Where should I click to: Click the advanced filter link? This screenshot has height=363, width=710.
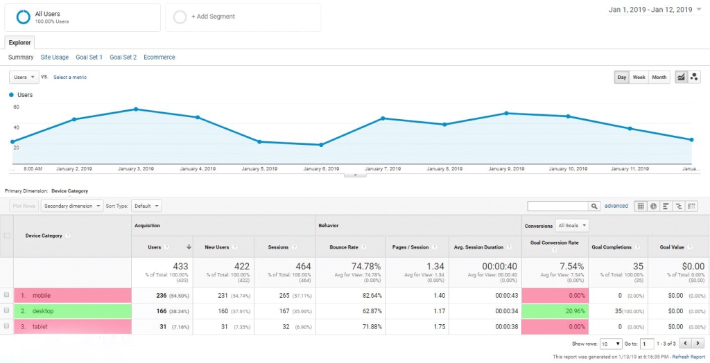(616, 206)
